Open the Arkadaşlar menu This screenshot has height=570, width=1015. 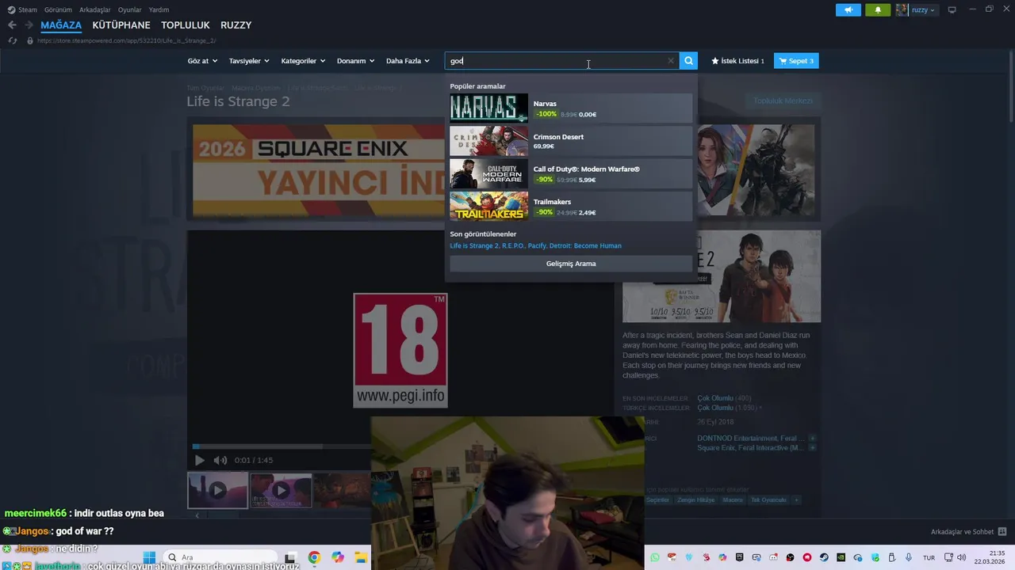(x=94, y=9)
